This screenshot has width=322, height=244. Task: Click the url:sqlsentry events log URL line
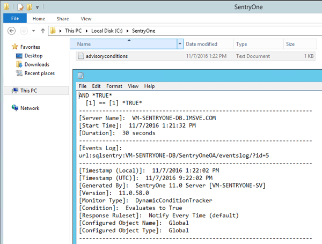click(x=174, y=156)
